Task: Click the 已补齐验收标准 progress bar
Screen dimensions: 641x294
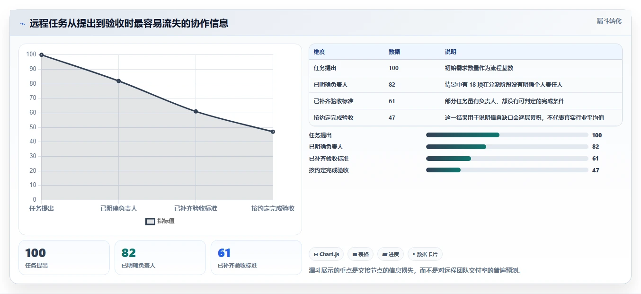Action: coord(507,158)
